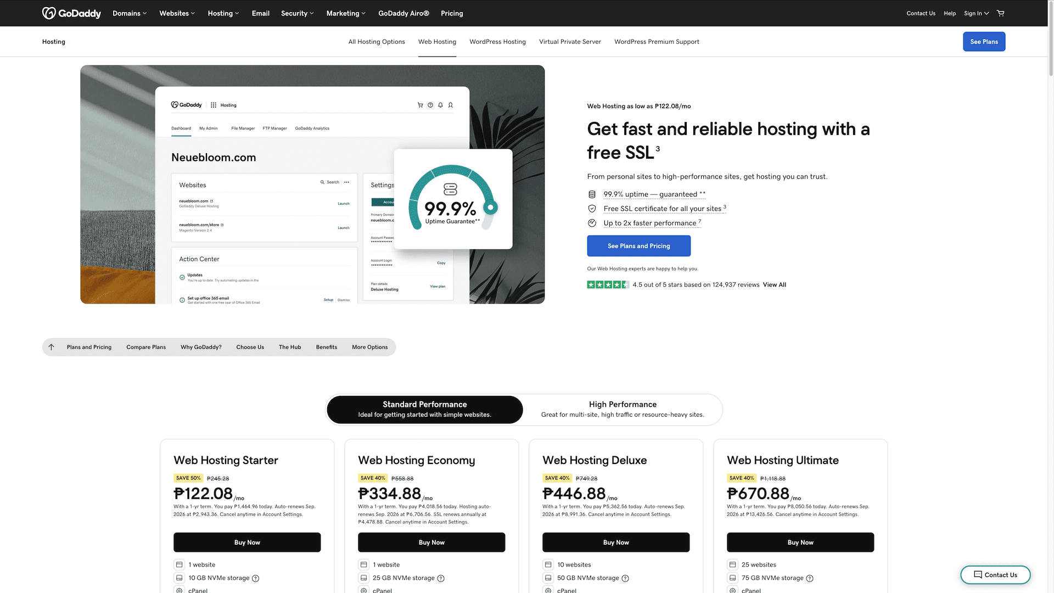Switch to Virtual Private Server tab

coord(570,42)
